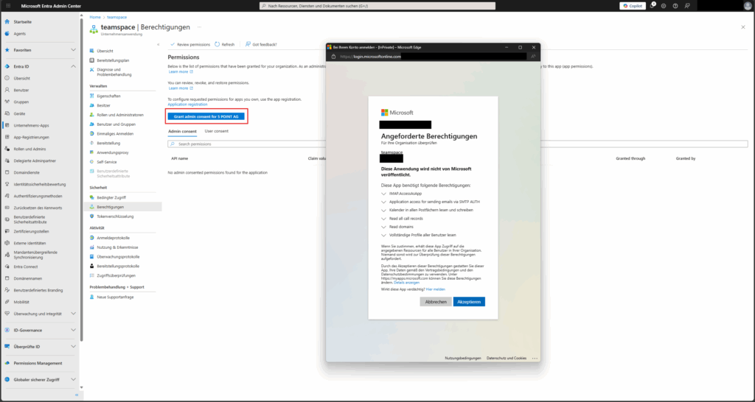Viewport: 755px width, 402px height.
Task: Expand the Kalender in allen Postfächern permission
Action: [x=383, y=210]
